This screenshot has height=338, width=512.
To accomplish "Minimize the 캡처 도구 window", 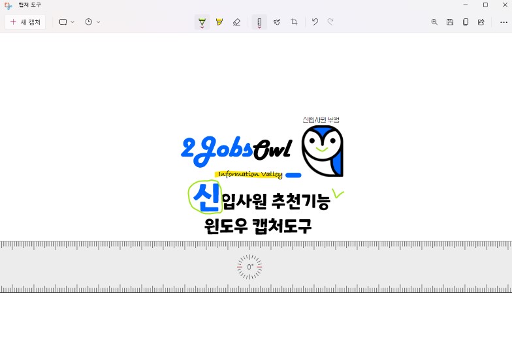I will coord(466,5).
